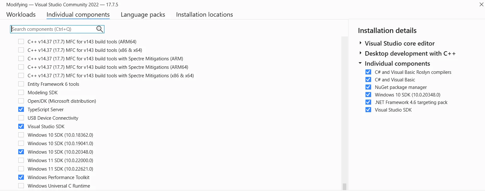Check Windows 11 SDK (10.0.22621.0)
This screenshot has width=485, height=191.
coord(21,169)
